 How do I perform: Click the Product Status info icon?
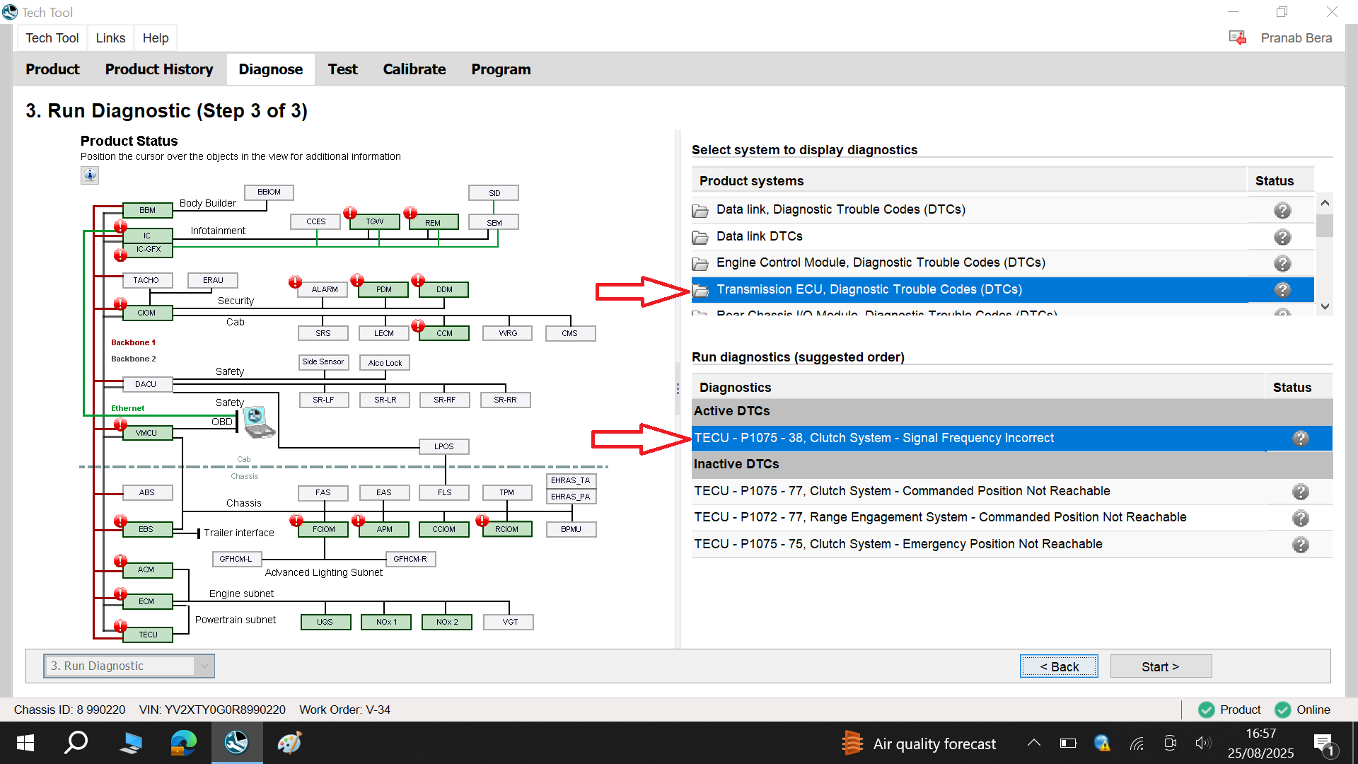pyautogui.click(x=90, y=175)
